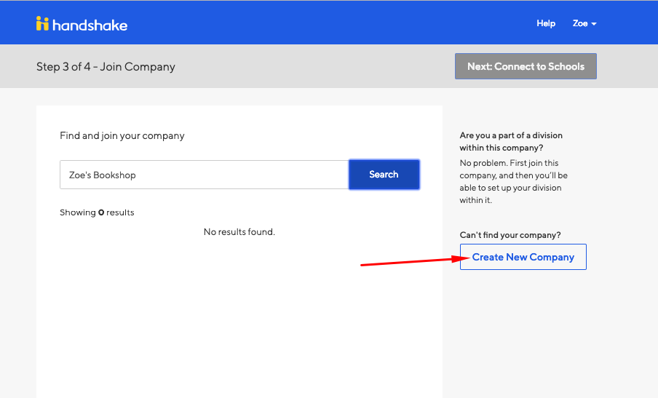The image size is (658, 398).
Task: Click the caret arrow beside Zoe
Action: [x=594, y=24]
